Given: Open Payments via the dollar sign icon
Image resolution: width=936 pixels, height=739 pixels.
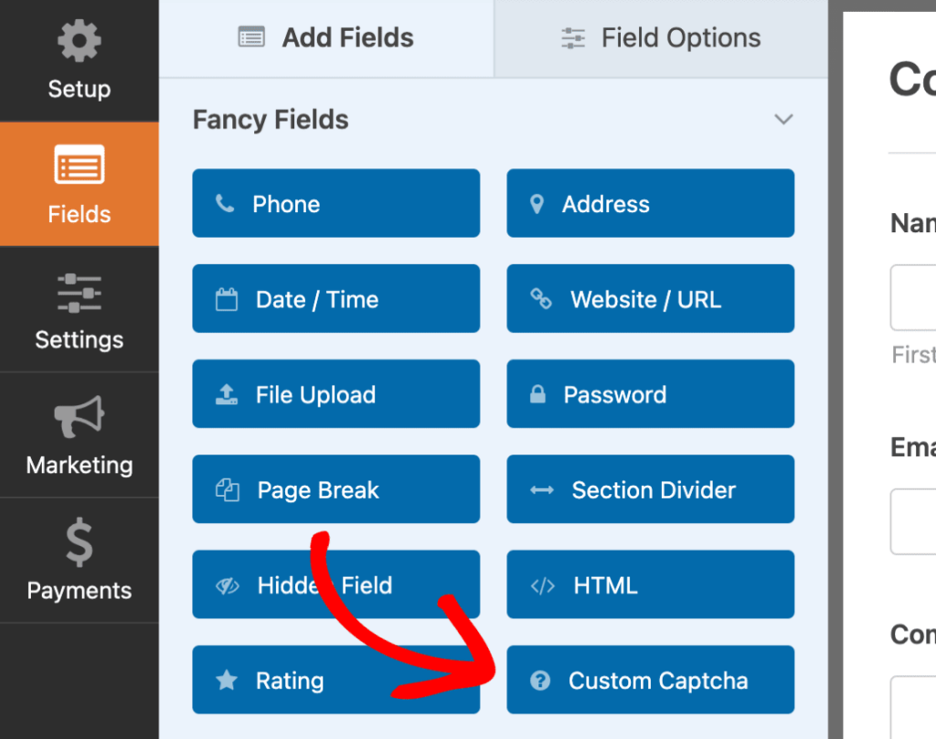Looking at the screenshot, I should point(79,541).
